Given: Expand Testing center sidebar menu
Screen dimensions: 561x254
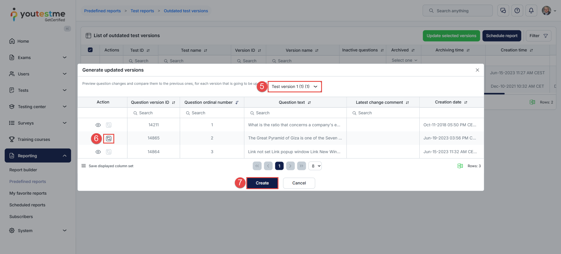Looking at the screenshot, I should pos(38,107).
